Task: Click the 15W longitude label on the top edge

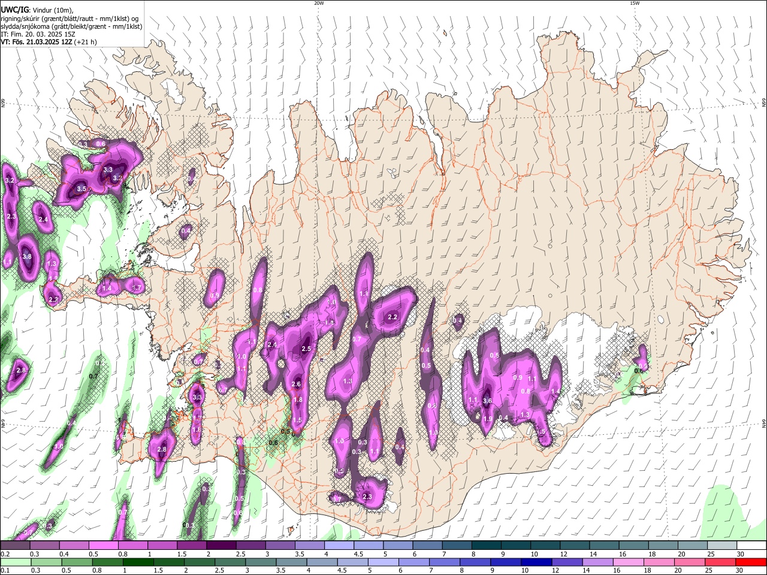Action: (x=635, y=3)
